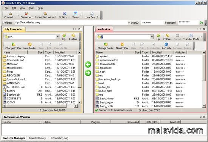Start a Local Search
Image resolution: width=208 pixels, height=142 pixels.
pos(92,15)
